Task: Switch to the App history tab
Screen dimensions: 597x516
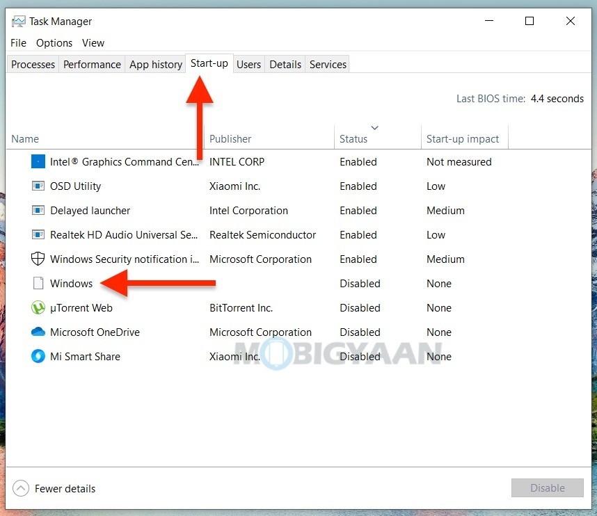Action: click(156, 64)
